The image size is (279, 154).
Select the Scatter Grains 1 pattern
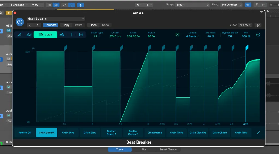[x=111, y=133]
